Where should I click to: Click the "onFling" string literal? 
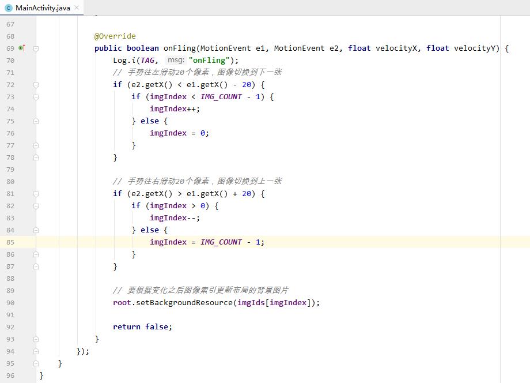tap(209, 60)
